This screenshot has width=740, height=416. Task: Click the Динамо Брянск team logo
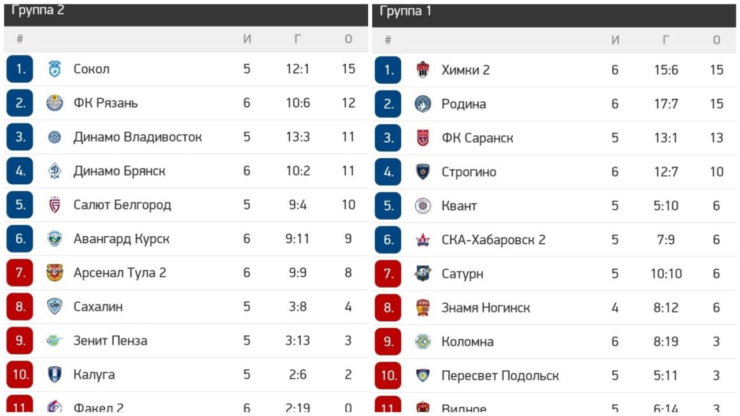pyautogui.click(x=54, y=171)
